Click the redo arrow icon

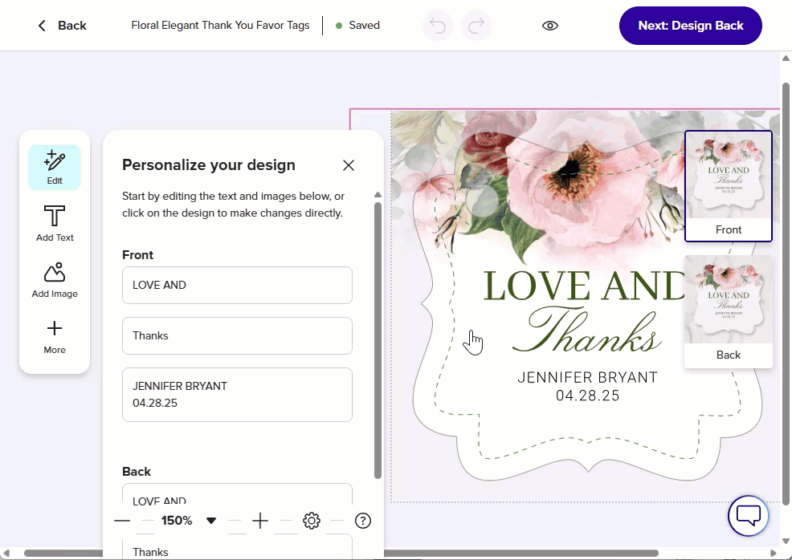pyautogui.click(x=476, y=26)
